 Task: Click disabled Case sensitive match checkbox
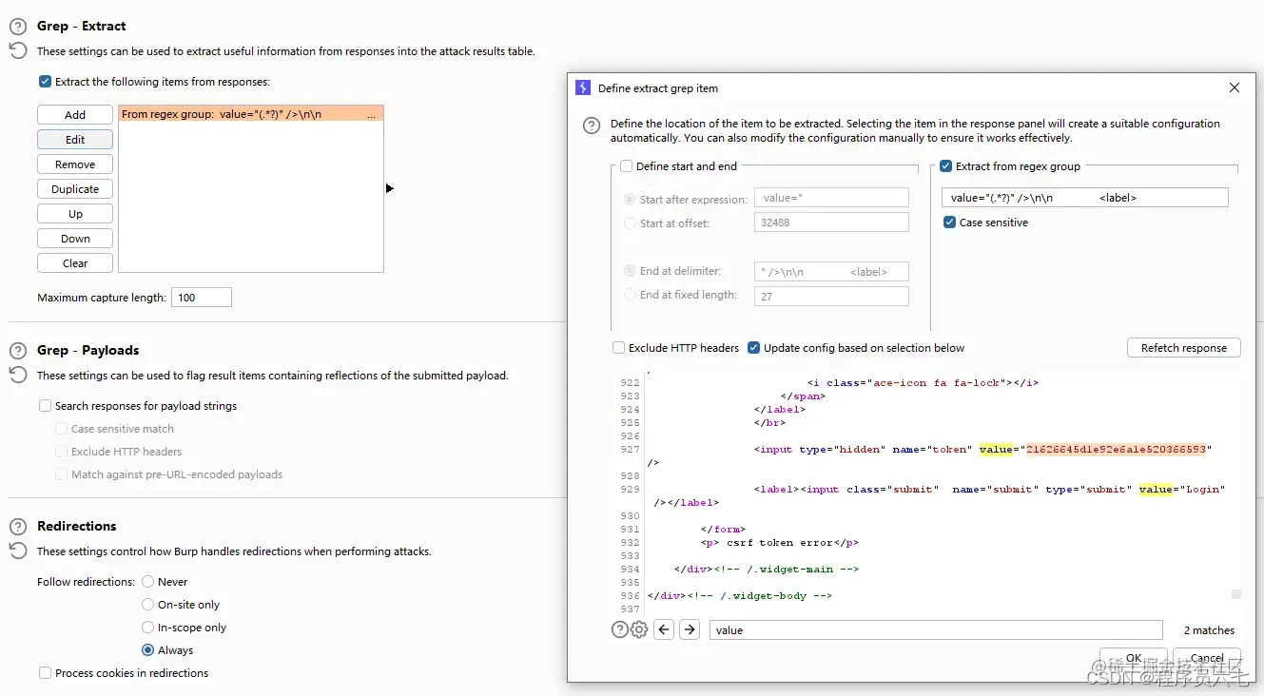(x=62, y=429)
